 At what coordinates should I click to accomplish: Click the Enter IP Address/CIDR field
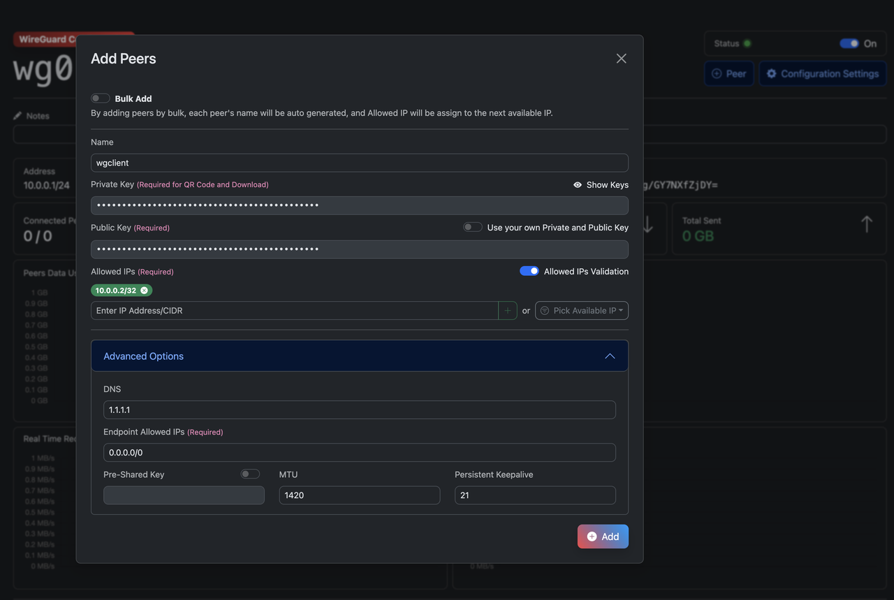[x=293, y=310]
